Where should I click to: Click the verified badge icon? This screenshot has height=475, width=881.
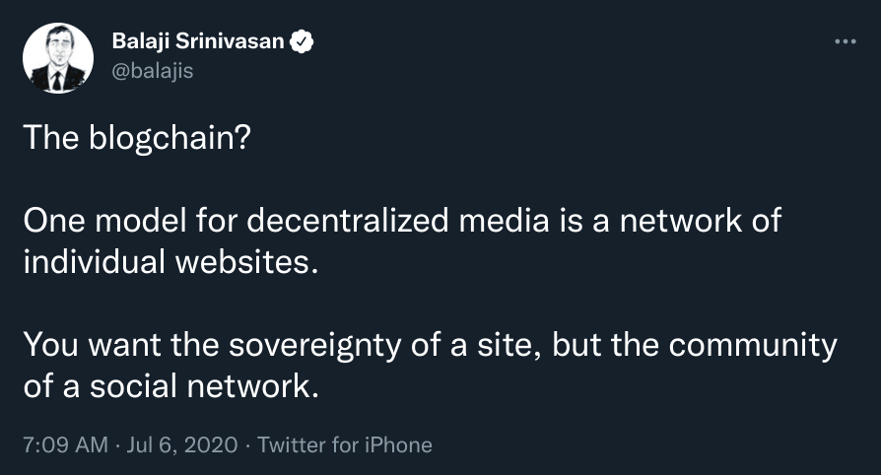click(x=302, y=41)
